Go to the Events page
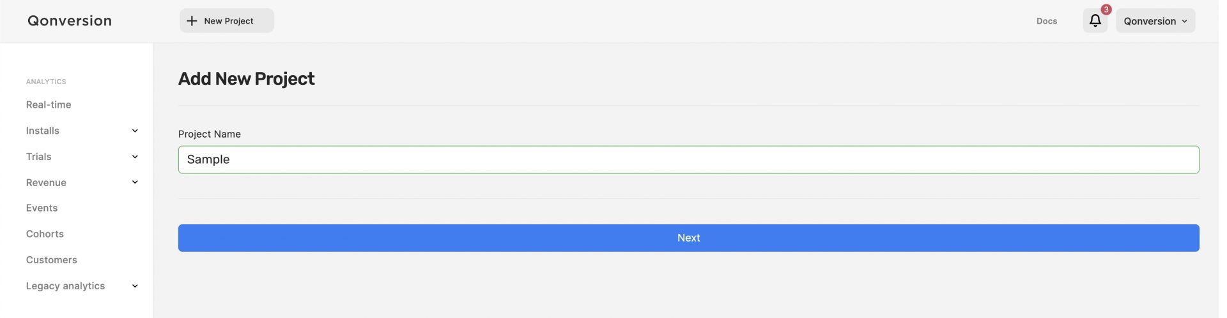Image resolution: width=1227 pixels, height=318 pixels. (42, 208)
